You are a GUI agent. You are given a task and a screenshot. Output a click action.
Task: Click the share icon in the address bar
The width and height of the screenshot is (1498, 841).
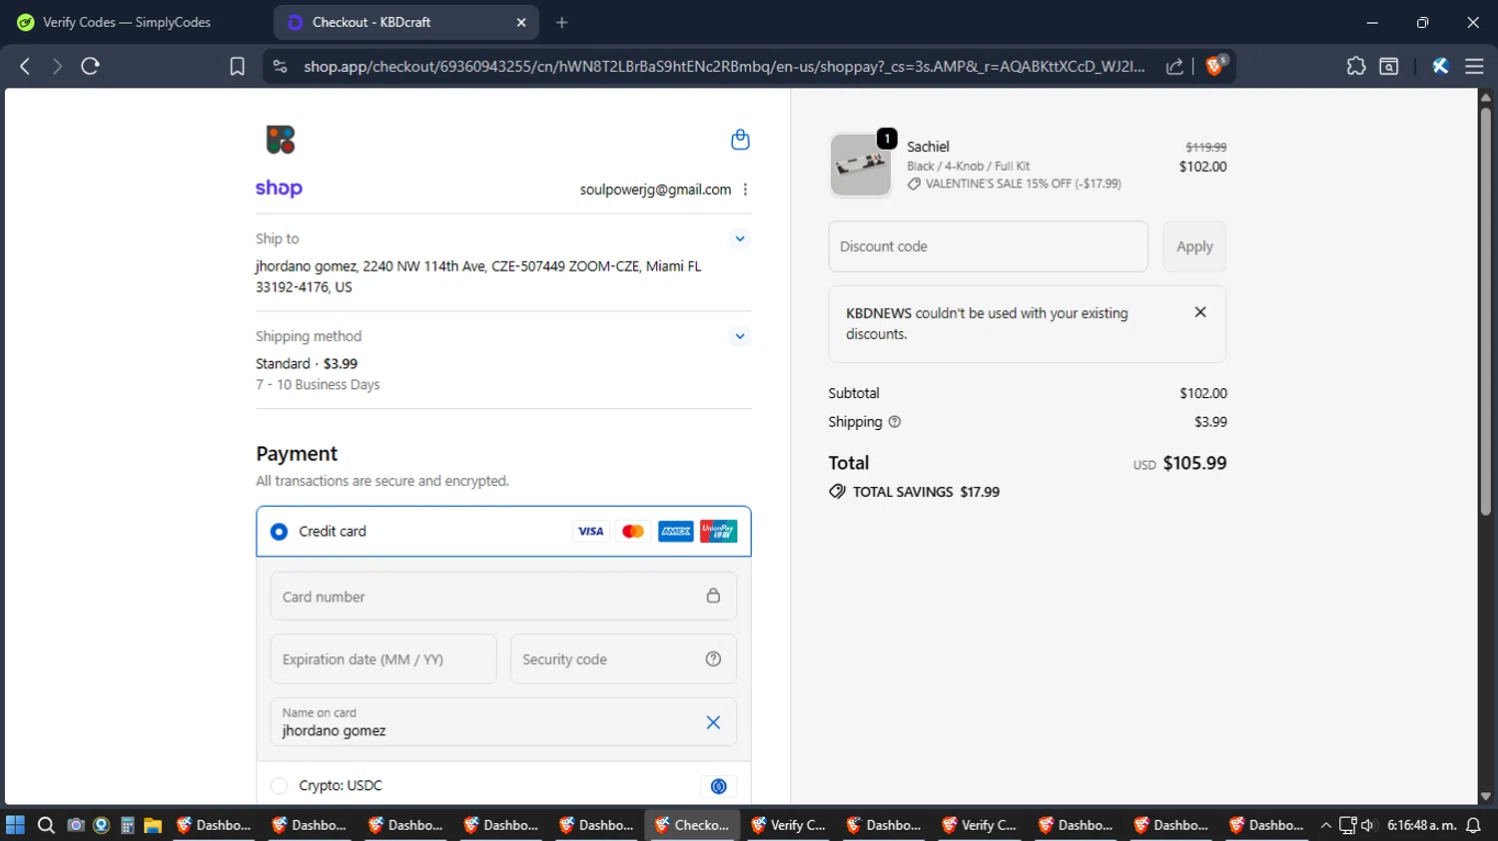tap(1174, 66)
